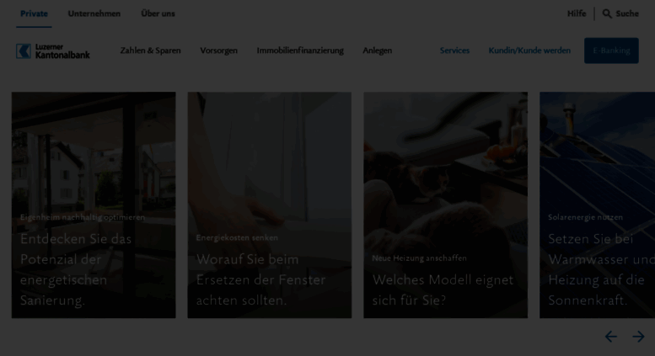Expand the Immobilienfinanzierung menu
The height and width of the screenshot is (356, 655).
coord(300,50)
